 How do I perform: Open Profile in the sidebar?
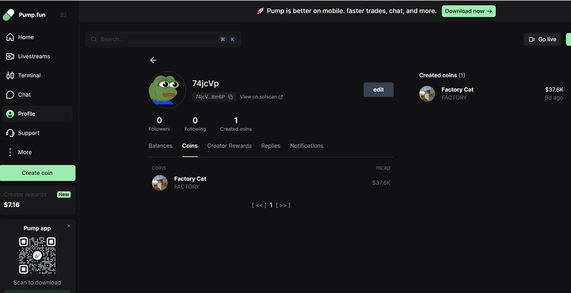click(x=37, y=114)
